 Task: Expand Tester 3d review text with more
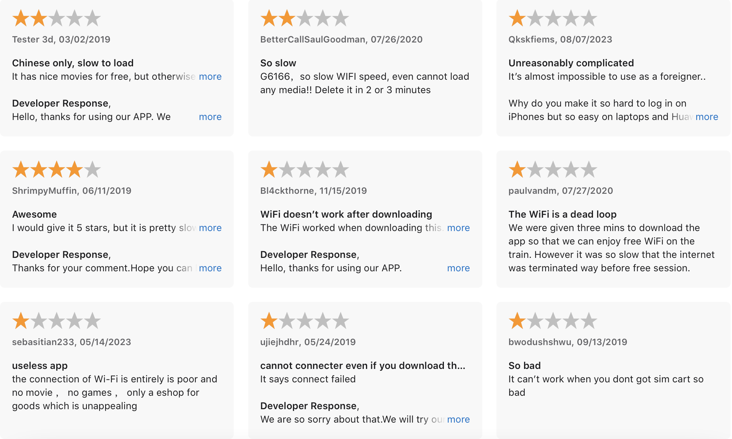point(210,76)
